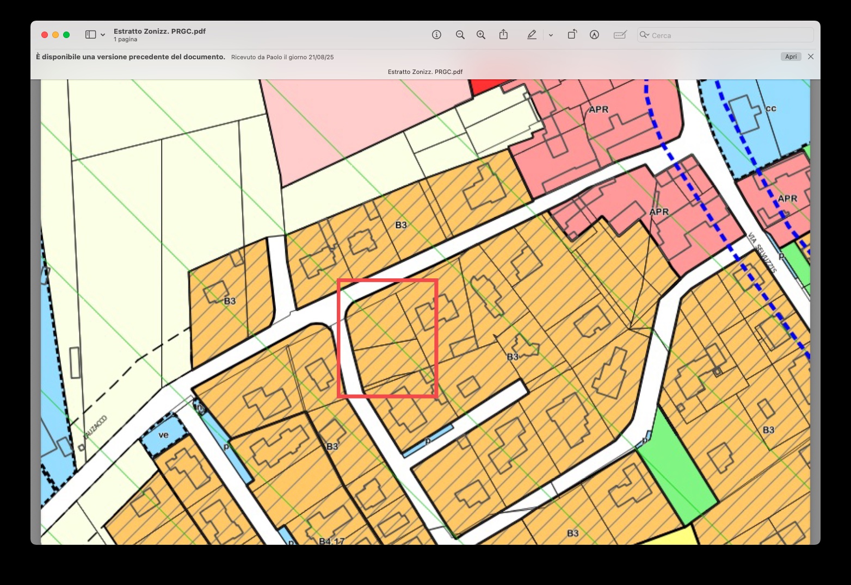Image resolution: width=851 pixels, height=585 pixels.
Task: Zoom in on the PDF map
Action: 481,35
